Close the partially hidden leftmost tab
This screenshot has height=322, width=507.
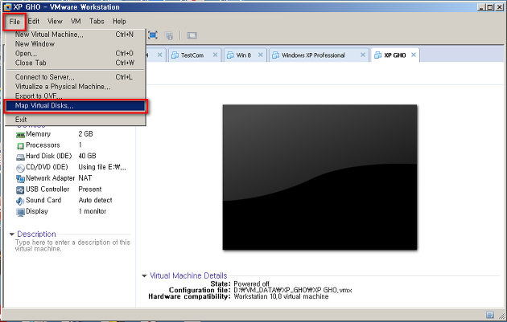[x=159, y=55]
